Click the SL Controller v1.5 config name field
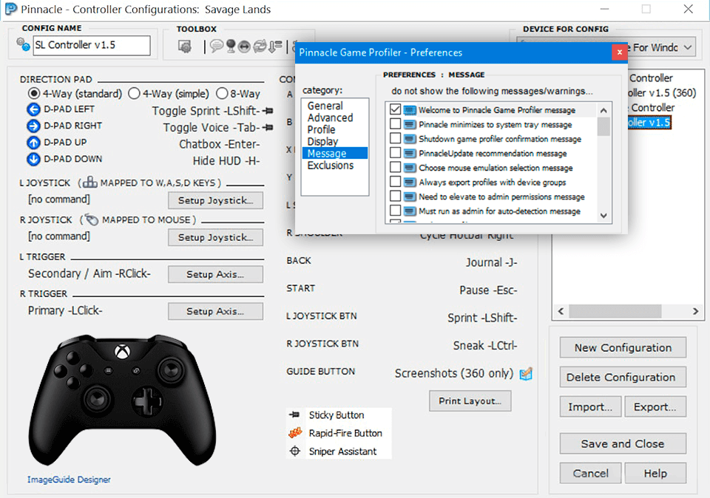Screen dimensions: 710x498 91,45
